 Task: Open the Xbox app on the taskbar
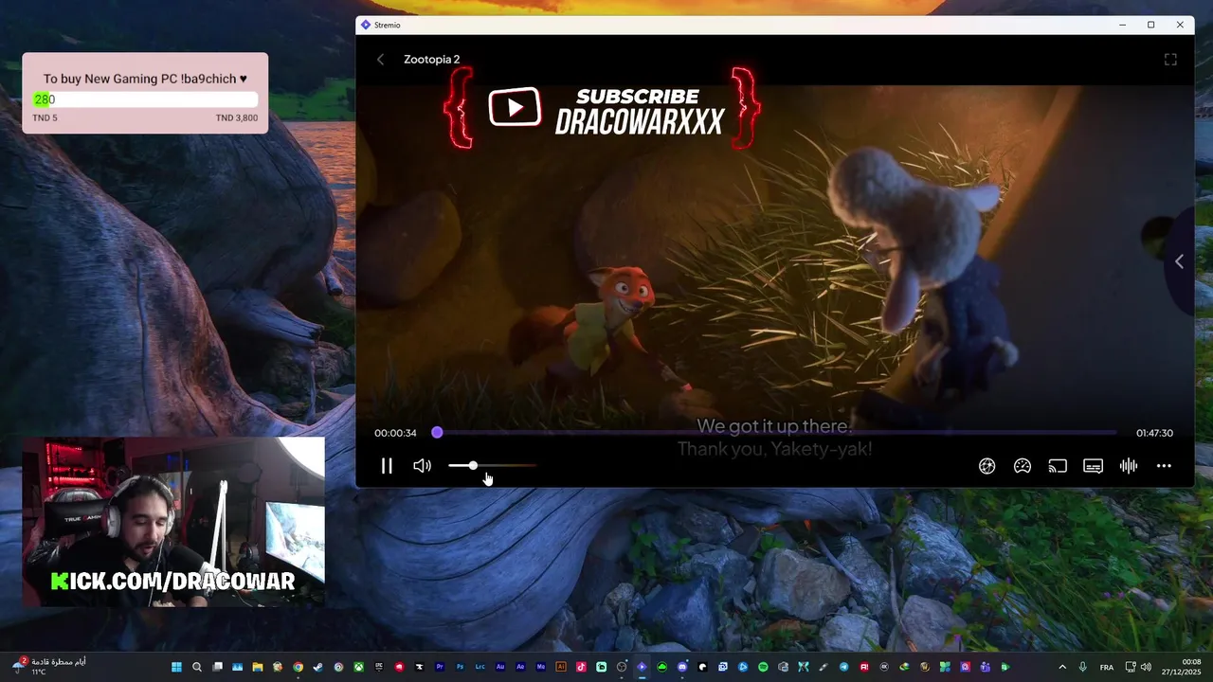pos(359,667)
